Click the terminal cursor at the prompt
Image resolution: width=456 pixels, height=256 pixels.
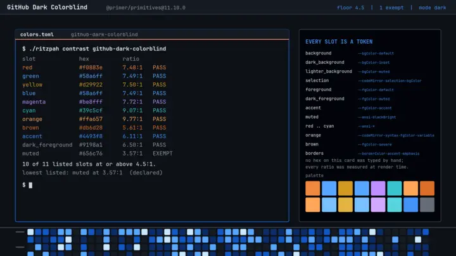point(30,185)
